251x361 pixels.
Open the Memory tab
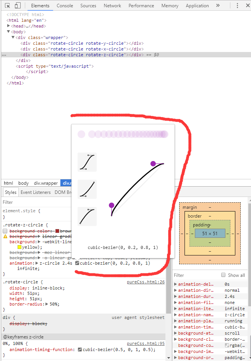pos(170,6)
